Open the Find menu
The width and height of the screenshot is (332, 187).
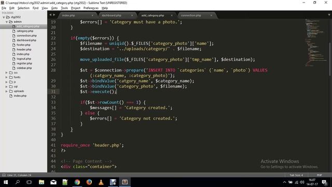coord(35,8)
